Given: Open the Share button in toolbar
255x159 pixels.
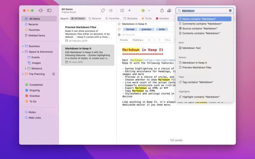Looking at the screenshot, I should pyautogui.click(x=162, y=10).
